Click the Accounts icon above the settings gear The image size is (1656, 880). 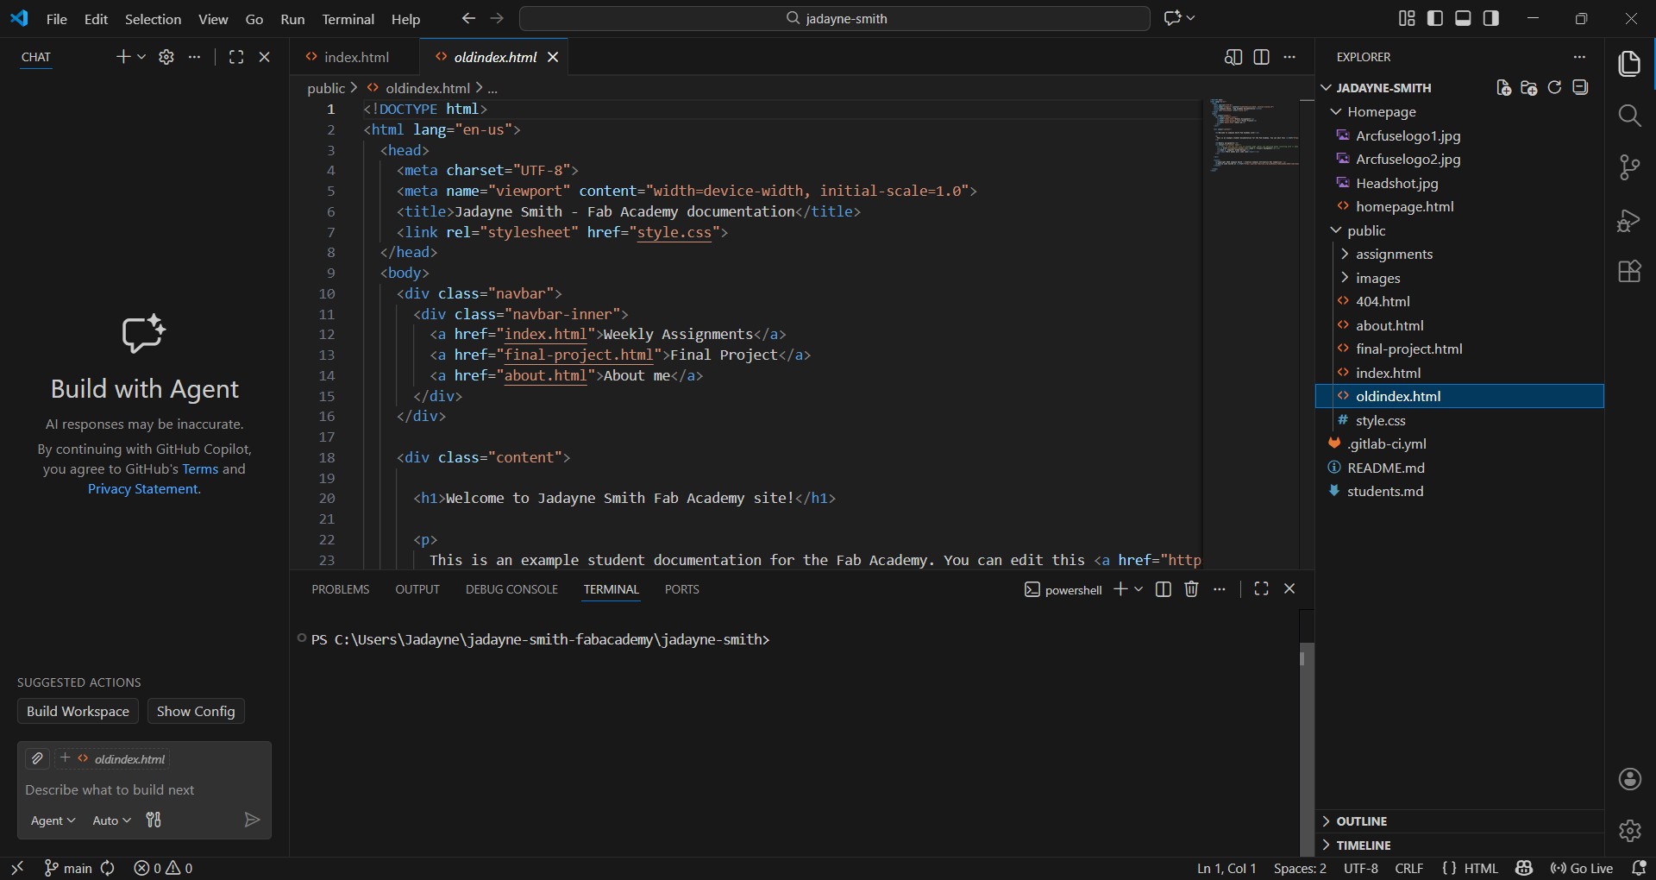point(1631,779)
